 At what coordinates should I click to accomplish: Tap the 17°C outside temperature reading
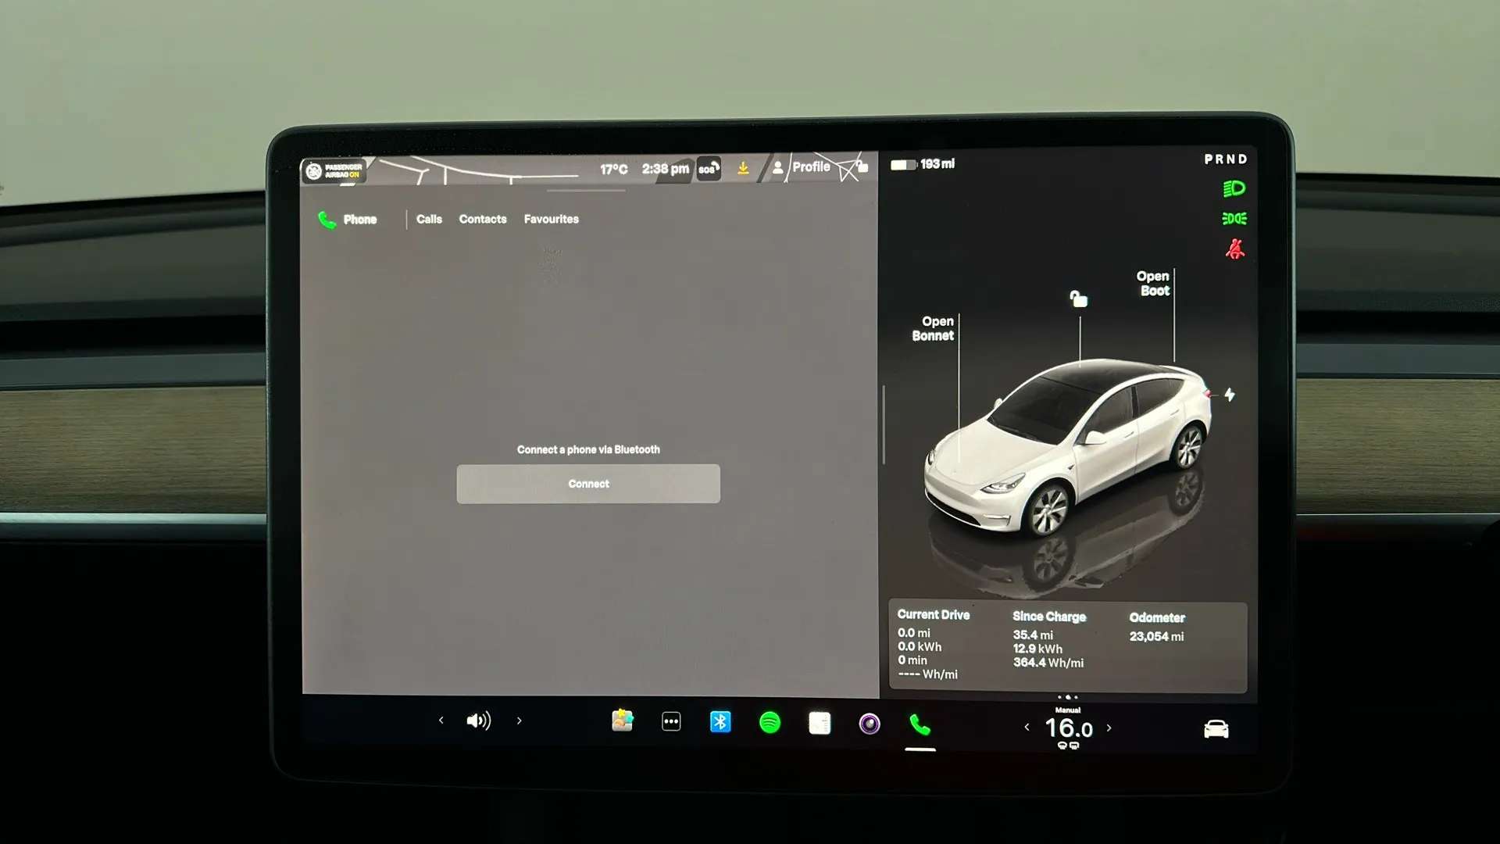tap(613, 169)
